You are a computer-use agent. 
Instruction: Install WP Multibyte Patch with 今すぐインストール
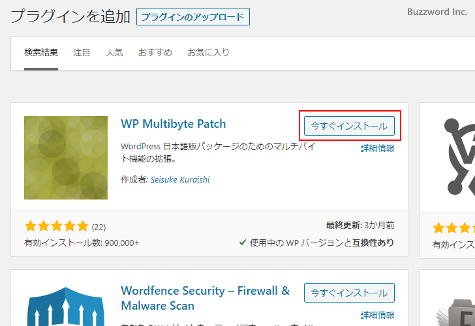pyautogui.click(x=349, y=126)
